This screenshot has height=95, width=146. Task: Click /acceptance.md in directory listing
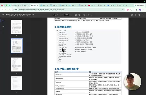(x=63, y=40)
